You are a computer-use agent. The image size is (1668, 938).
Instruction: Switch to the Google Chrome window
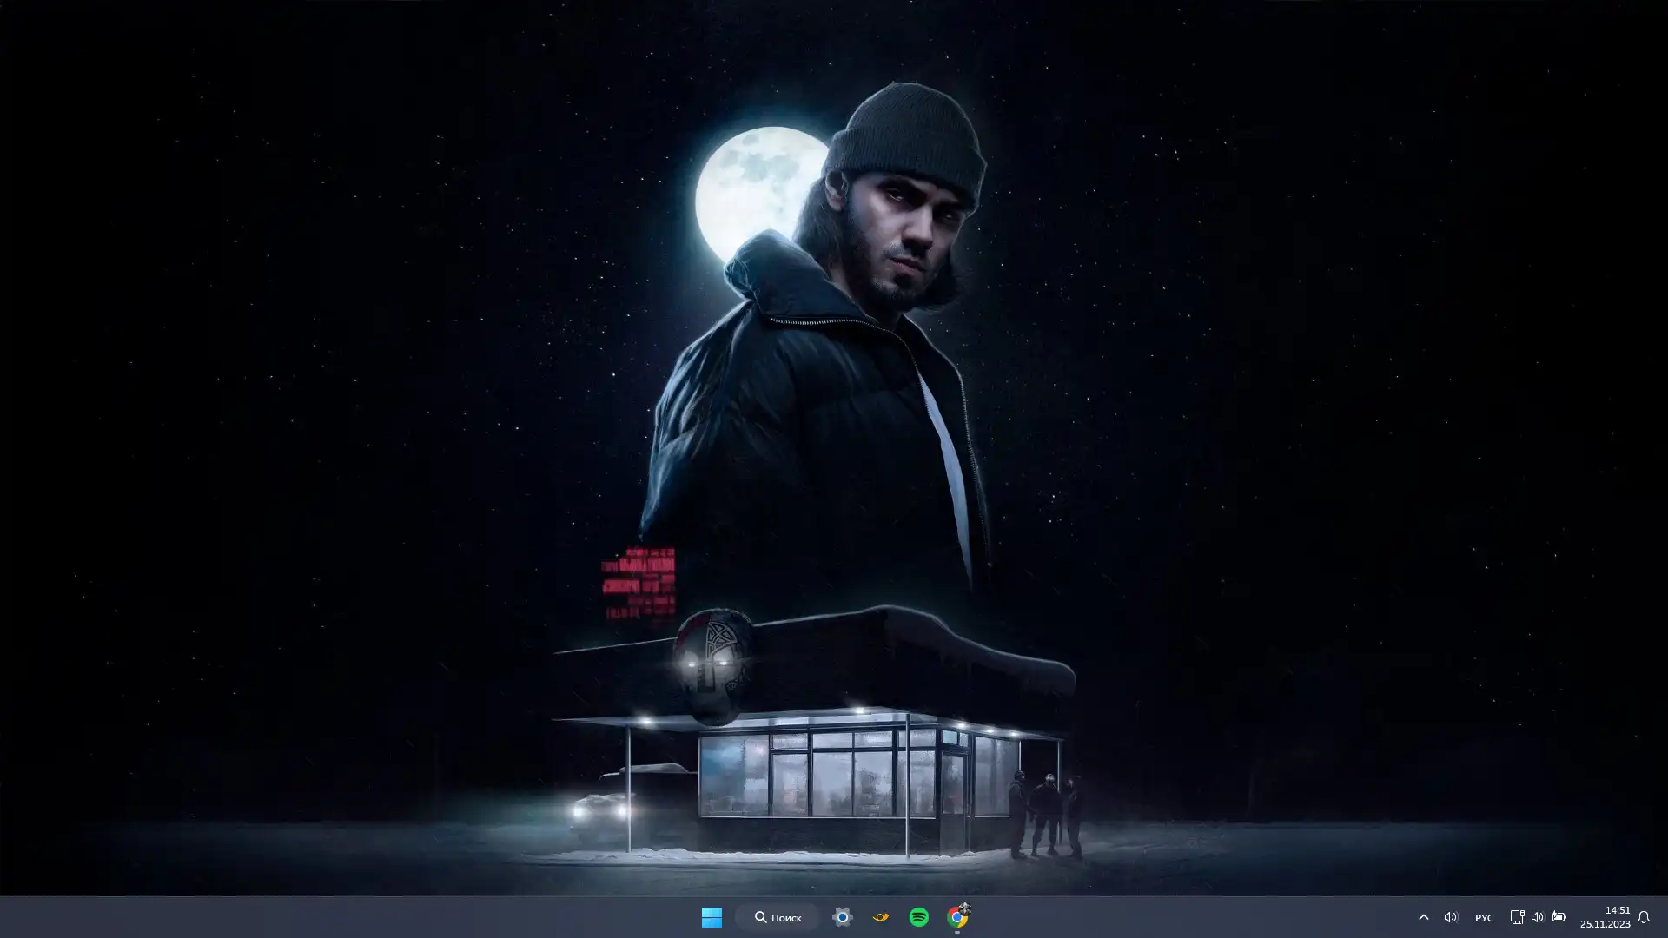point(956,917)
